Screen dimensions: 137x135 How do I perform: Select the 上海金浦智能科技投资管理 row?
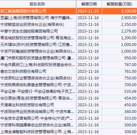68,132
